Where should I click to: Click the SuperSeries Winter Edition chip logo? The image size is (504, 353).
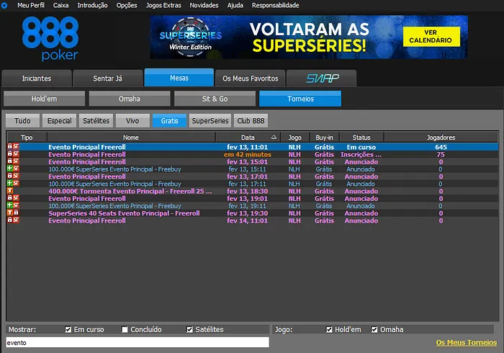pyautogui.click(x=191, y=37)
